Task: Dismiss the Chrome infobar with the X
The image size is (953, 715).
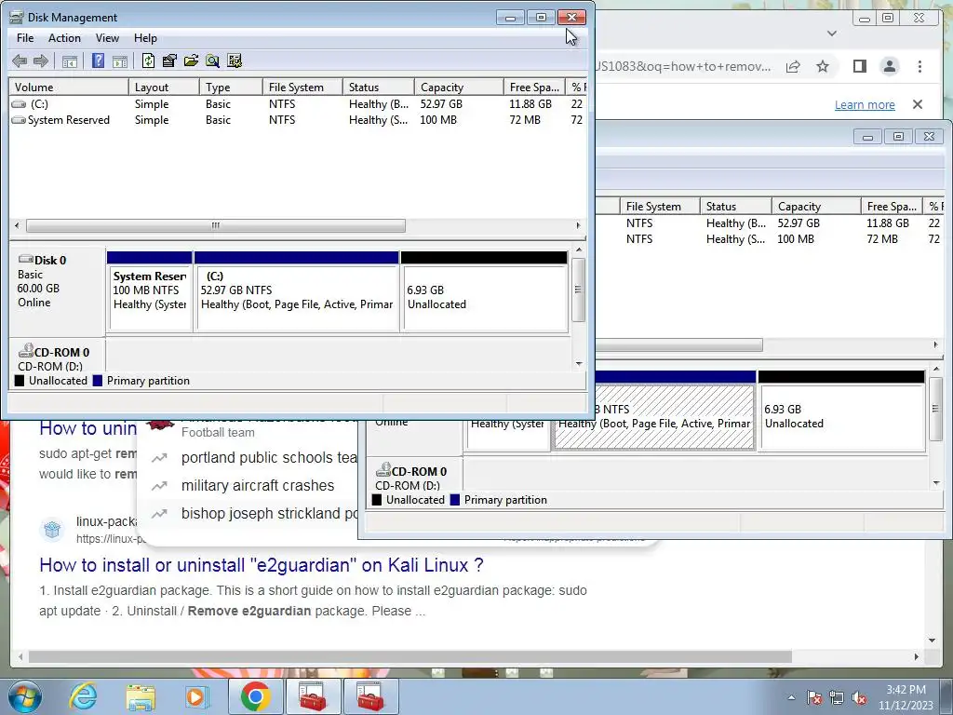Action: (x=917, y=104)
